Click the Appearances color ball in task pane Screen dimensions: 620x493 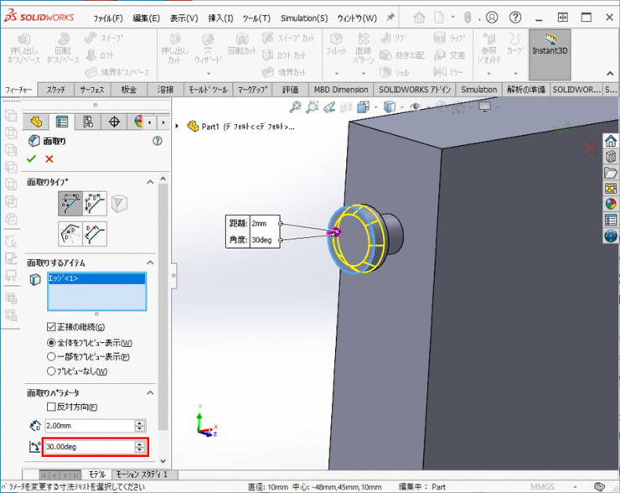pos(610,204)
